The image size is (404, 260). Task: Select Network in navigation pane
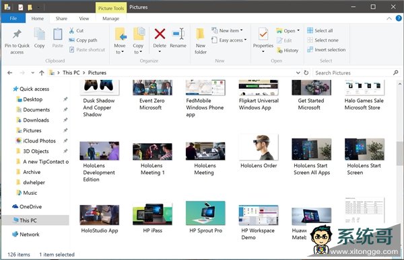point(26,234)
